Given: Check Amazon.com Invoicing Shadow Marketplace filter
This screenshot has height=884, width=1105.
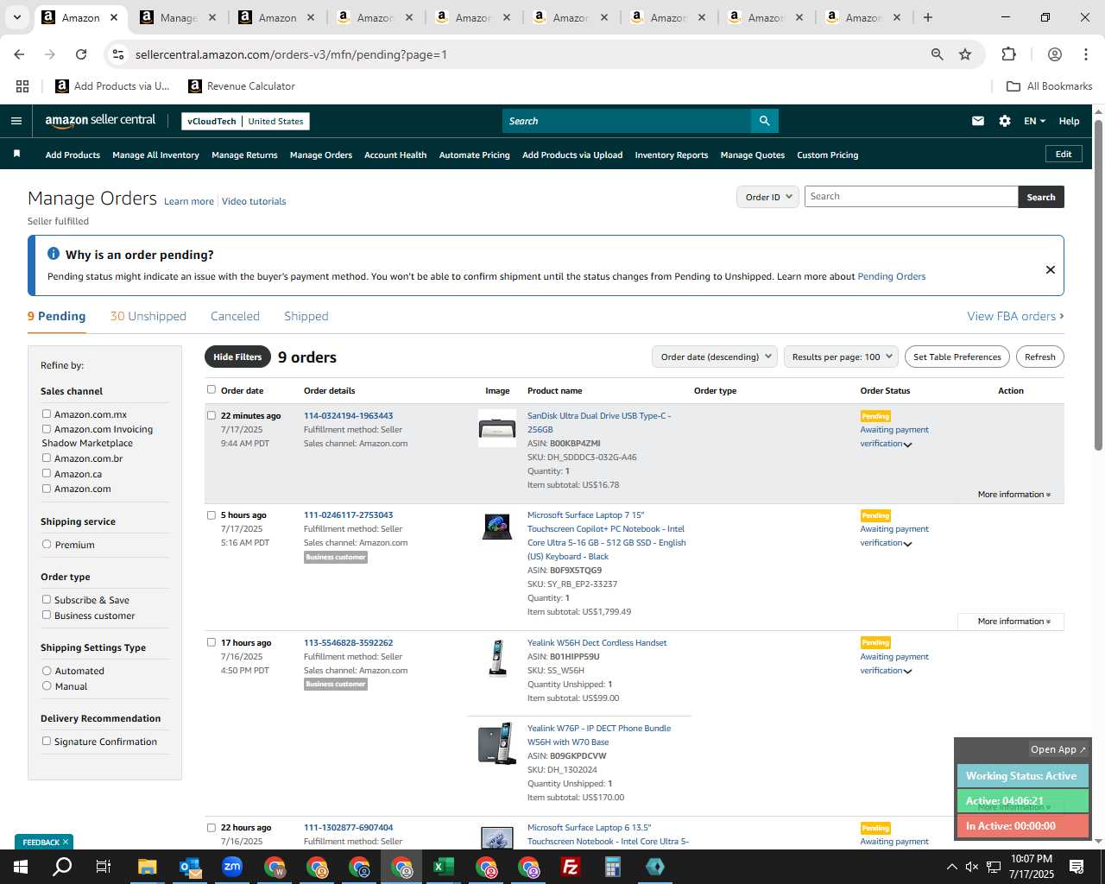Looking at the screenshot, I should point(47,428).
